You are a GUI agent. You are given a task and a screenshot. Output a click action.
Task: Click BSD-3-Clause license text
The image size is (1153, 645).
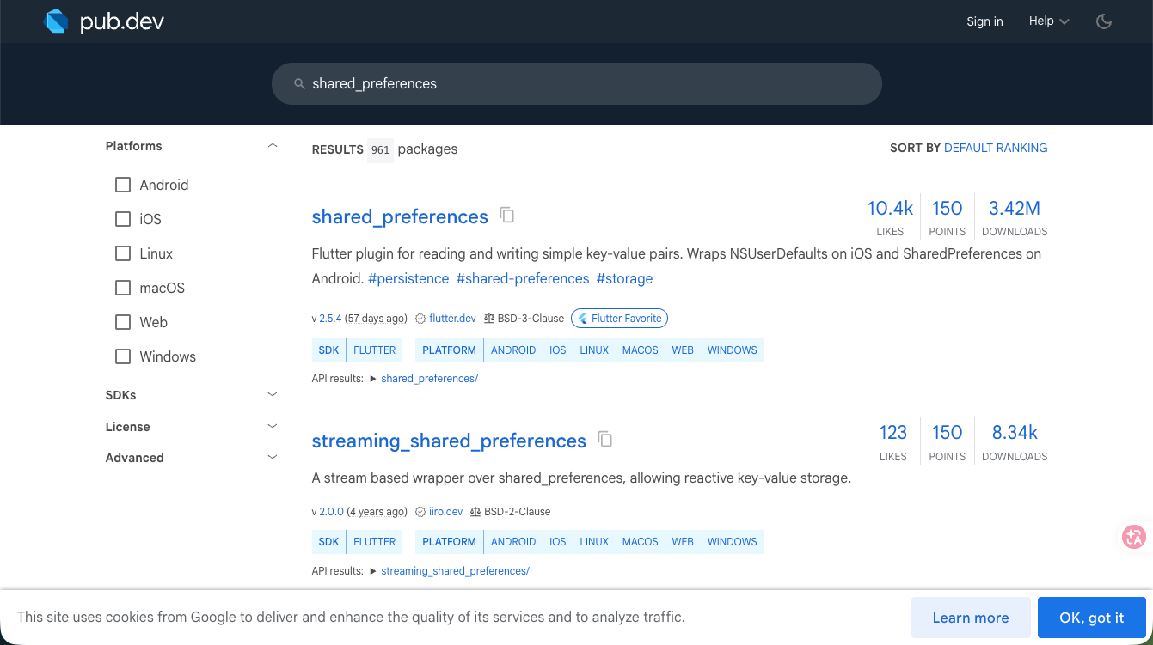[531, 319]
